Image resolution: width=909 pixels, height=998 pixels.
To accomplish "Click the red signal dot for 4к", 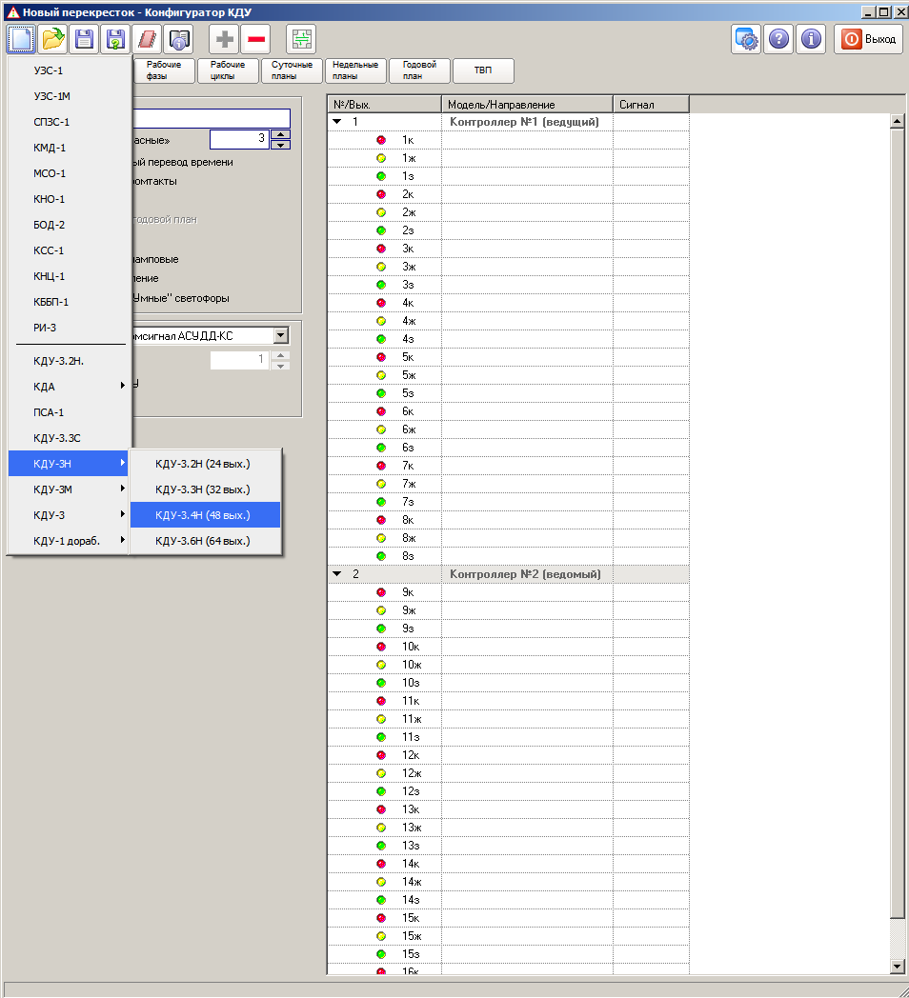I will click(381, 303).
